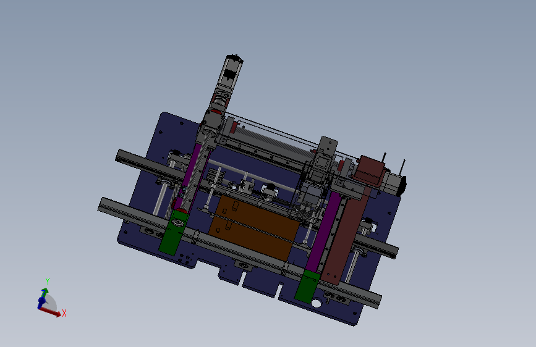Viewport: 536px width, 347px height.
Task: Select the right green block near the round hole
Action: tap(307, 286)
